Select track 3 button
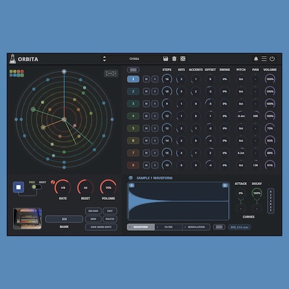 click(x=133, y=103)
